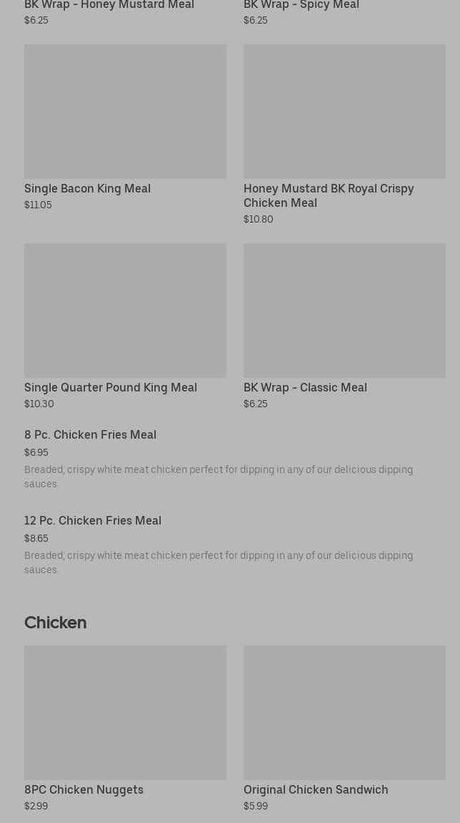Open the Single Bacon King Meal photo
460x823 pixels.
pos(125,112)
